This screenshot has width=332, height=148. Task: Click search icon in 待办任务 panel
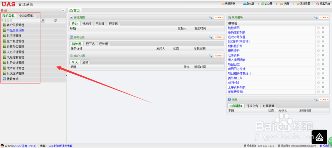click(x=210, y=37)
